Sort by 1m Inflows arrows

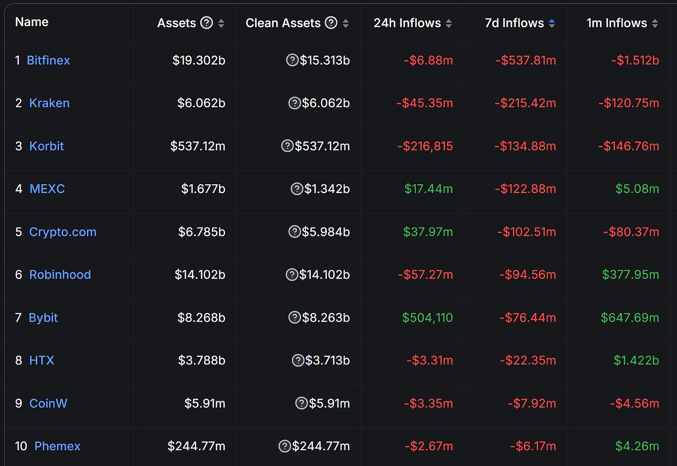(655, 23)
